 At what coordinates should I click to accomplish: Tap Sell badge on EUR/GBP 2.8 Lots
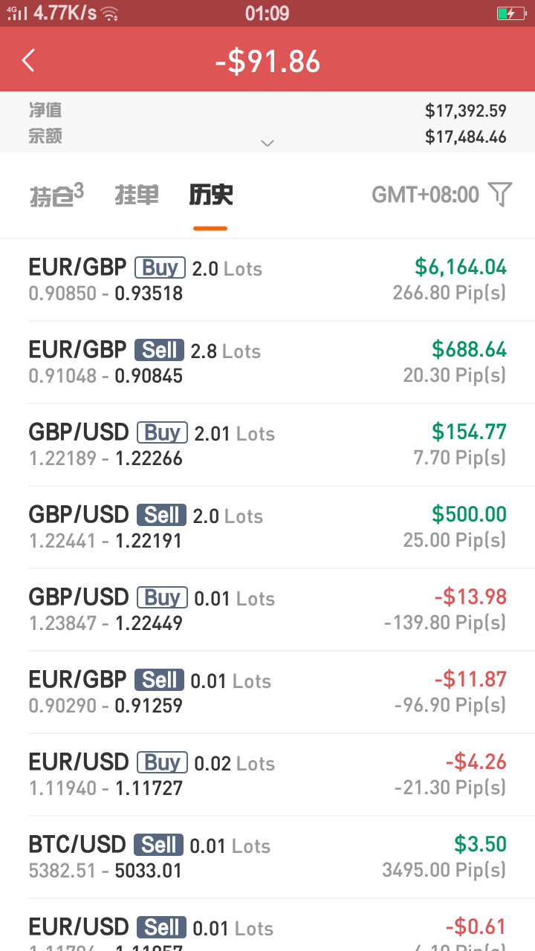(160, 350)
